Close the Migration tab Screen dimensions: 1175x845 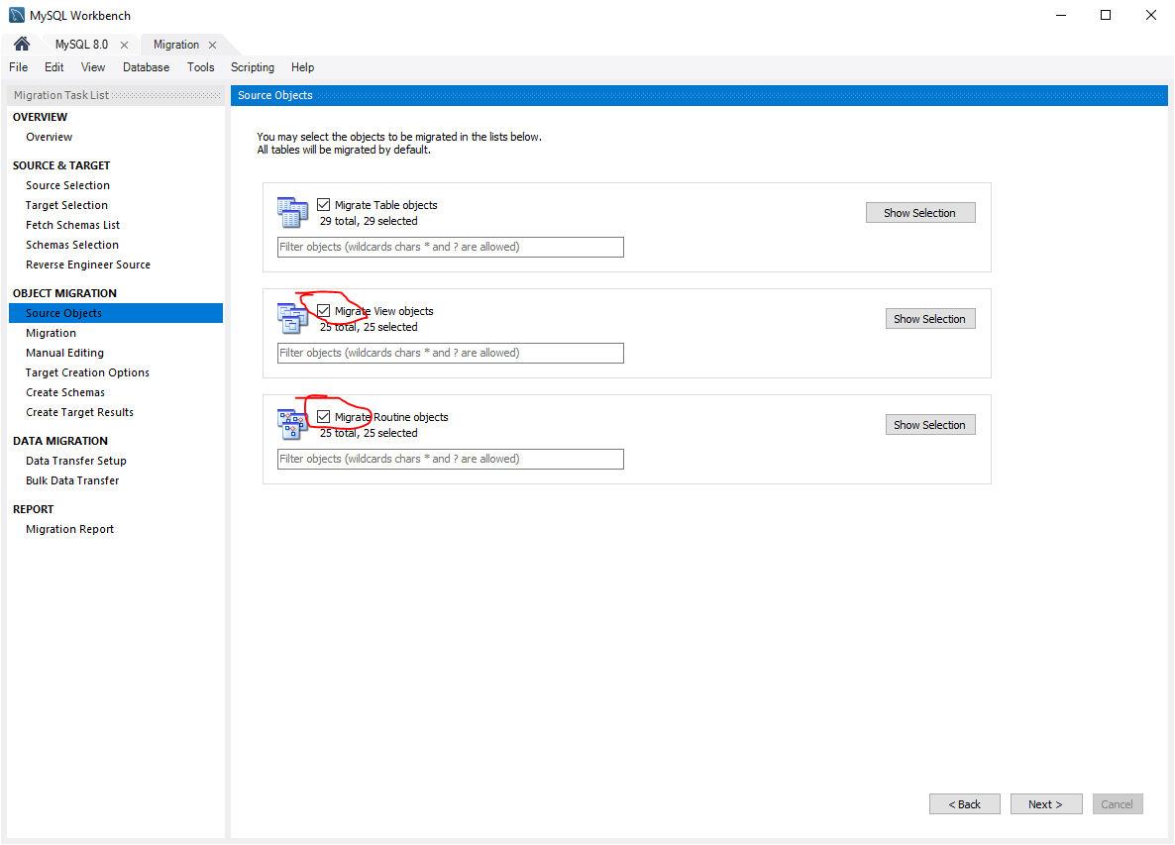212,45
